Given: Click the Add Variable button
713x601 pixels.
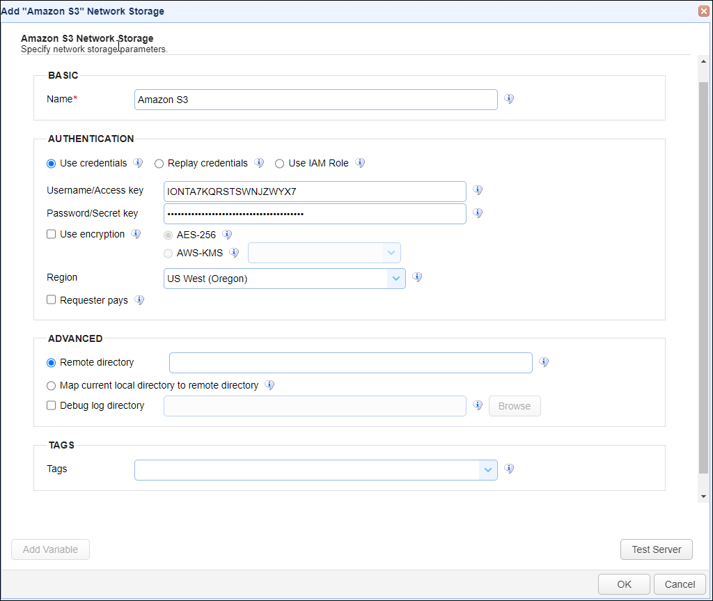Looking at the screenshot, I should [x=50, y=549].
